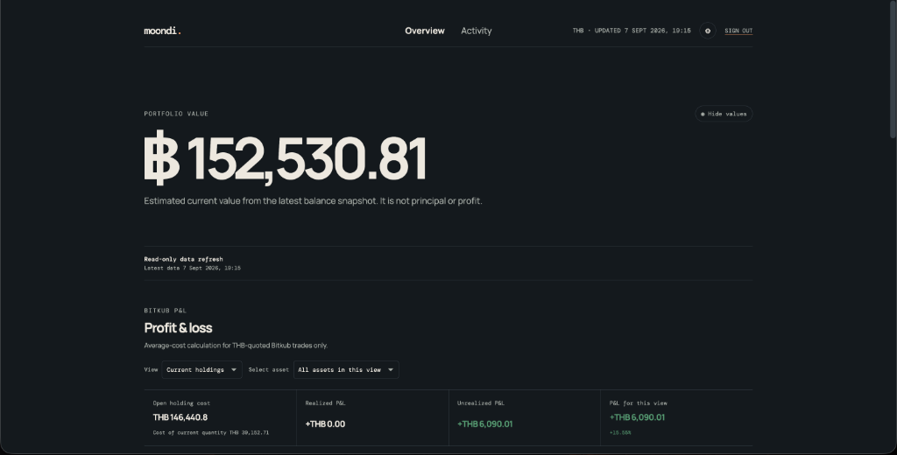Click the Estimated current value description text
The height and width of the screenshot is (455, 897).
click(x=313, y=200)
